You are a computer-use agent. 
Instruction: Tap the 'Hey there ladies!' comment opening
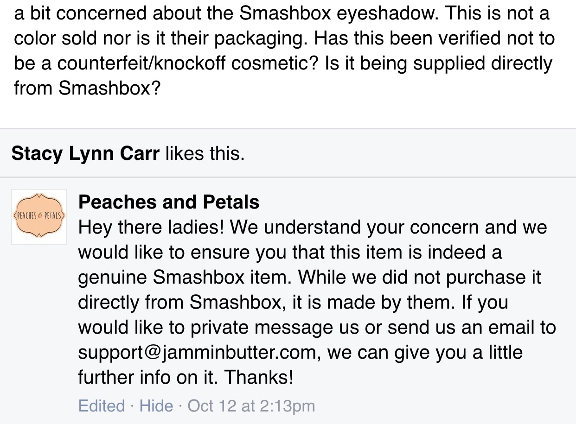pos(152,228)
